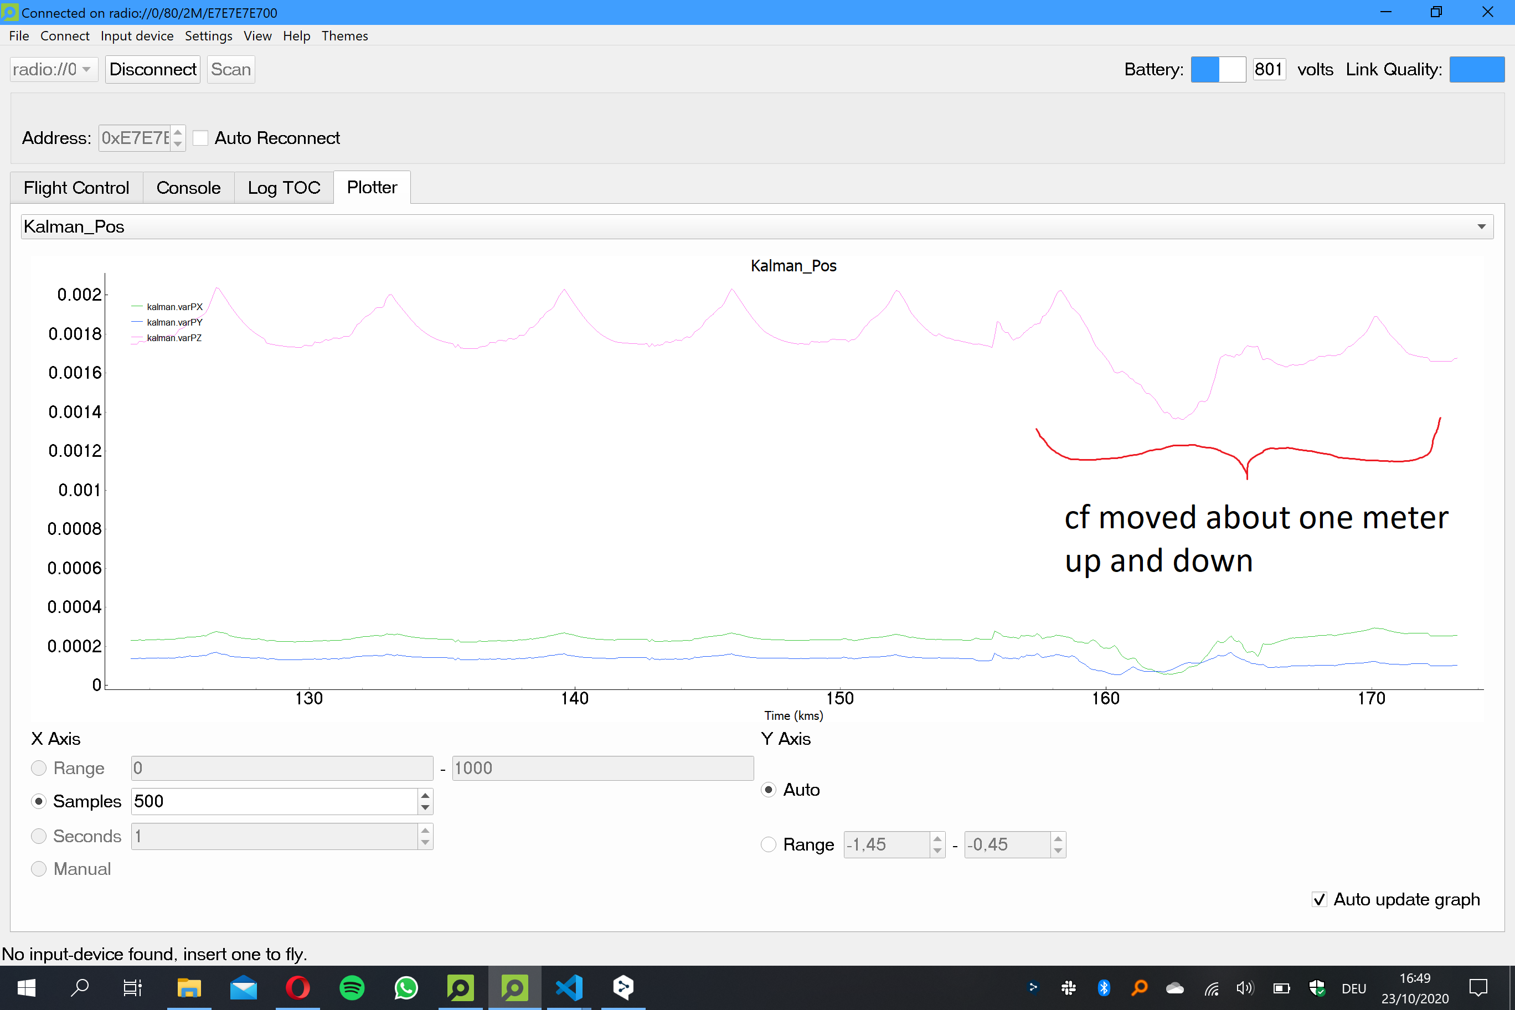Switch to Visual Studio Code taskbar icon

click(x=569, y=987)
